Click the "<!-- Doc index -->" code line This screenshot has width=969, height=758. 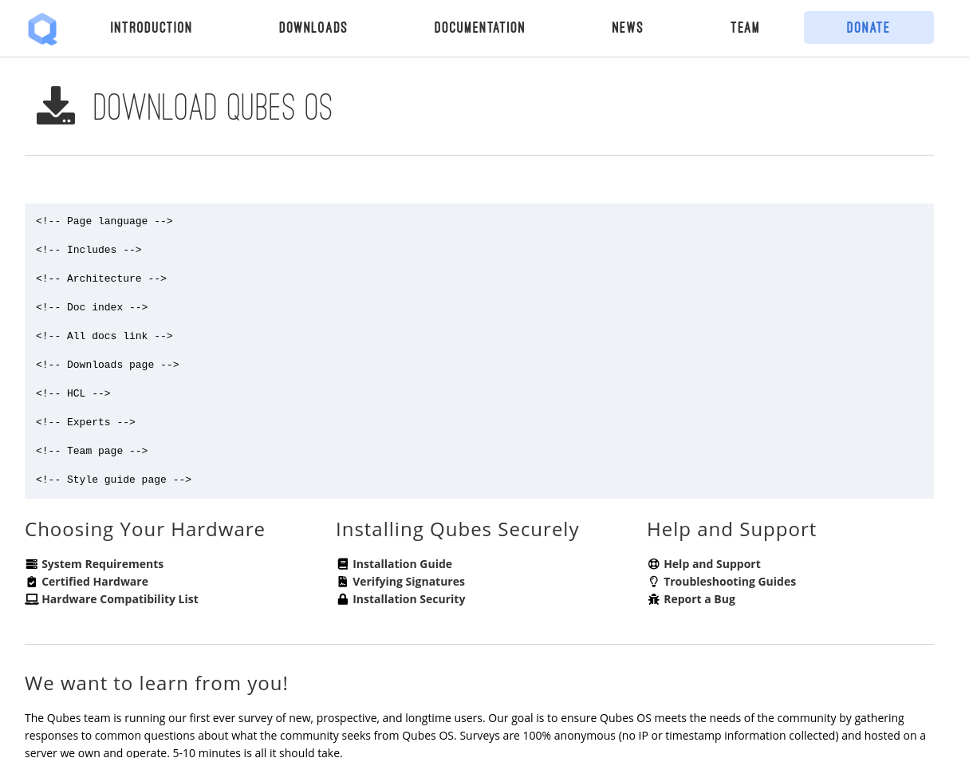coord(92,307)
